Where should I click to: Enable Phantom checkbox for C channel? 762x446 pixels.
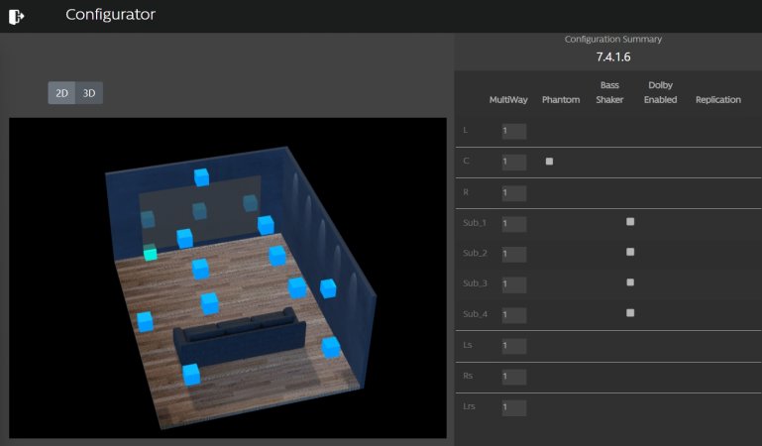pos(550,162)
